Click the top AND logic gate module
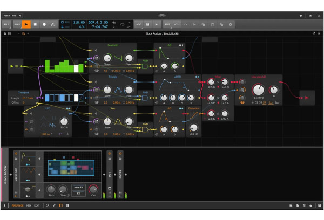The height and width of the screenshot is (220, 324). coord(145,66)
